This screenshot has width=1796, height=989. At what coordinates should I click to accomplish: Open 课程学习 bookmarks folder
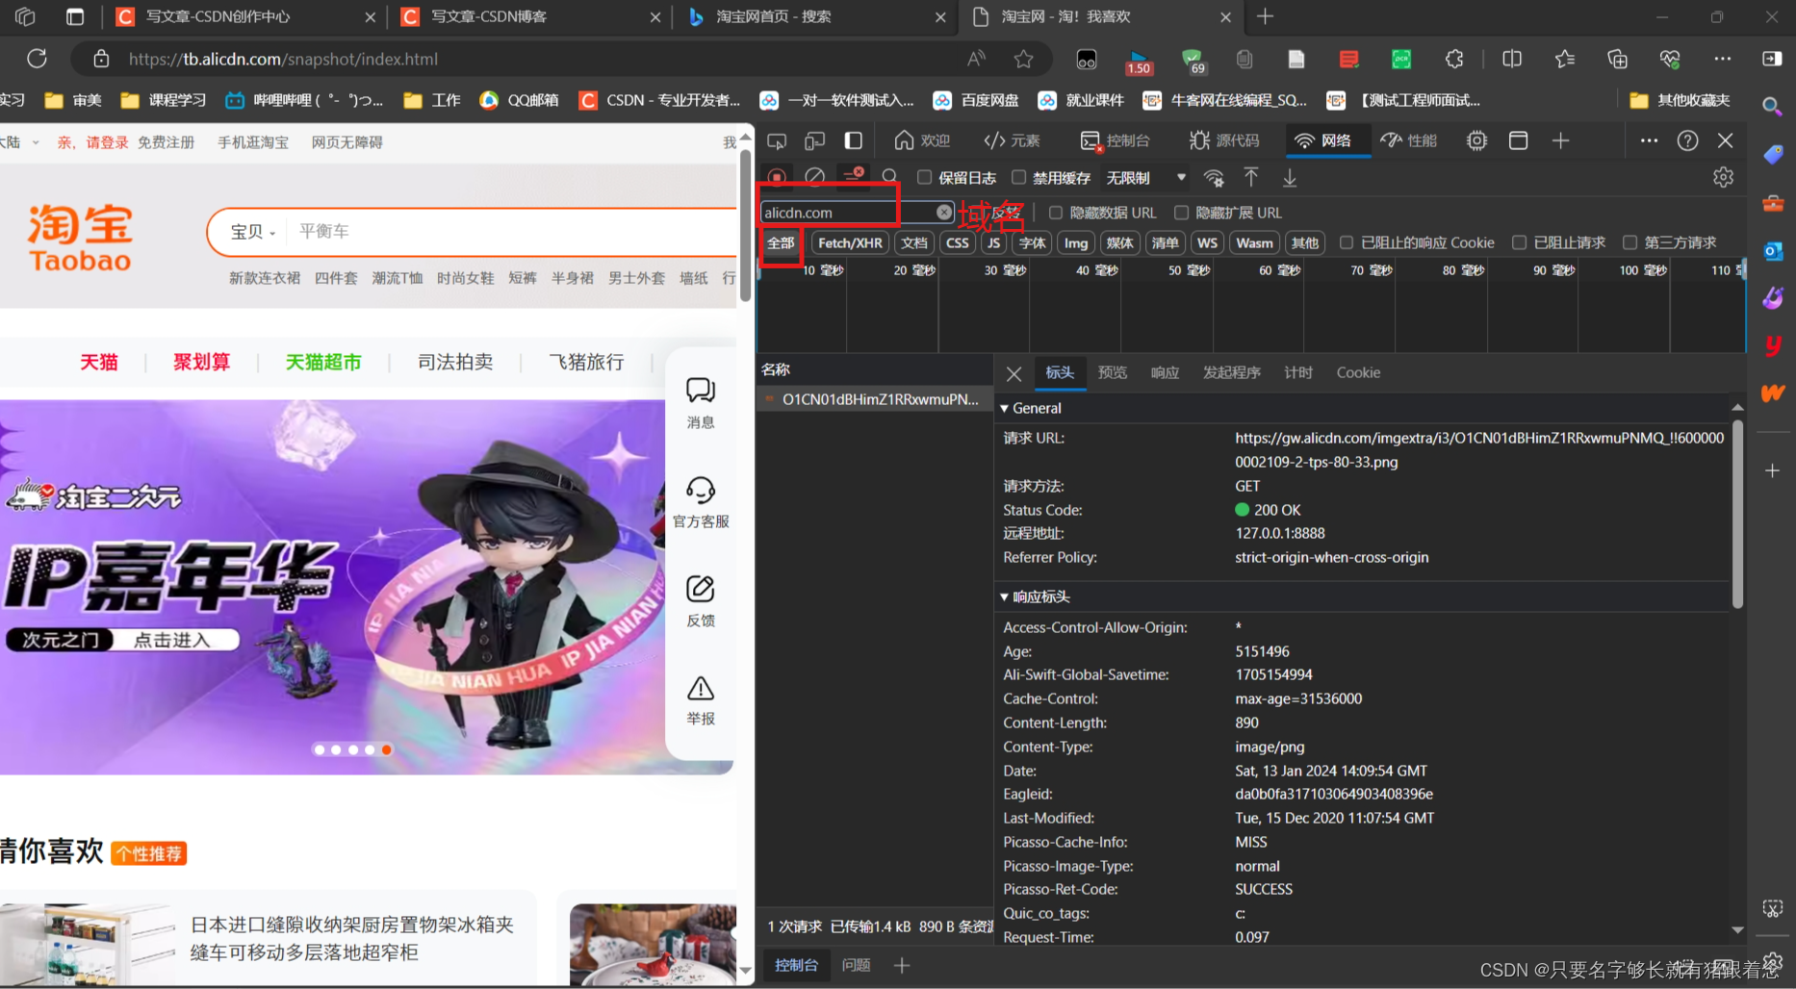click(164, 100)
